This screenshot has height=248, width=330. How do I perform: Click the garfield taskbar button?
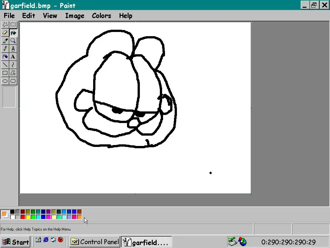(x=147, y=242)
